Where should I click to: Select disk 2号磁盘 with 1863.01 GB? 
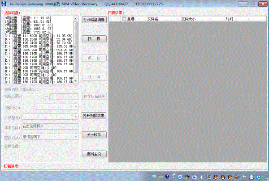[39, 25]
